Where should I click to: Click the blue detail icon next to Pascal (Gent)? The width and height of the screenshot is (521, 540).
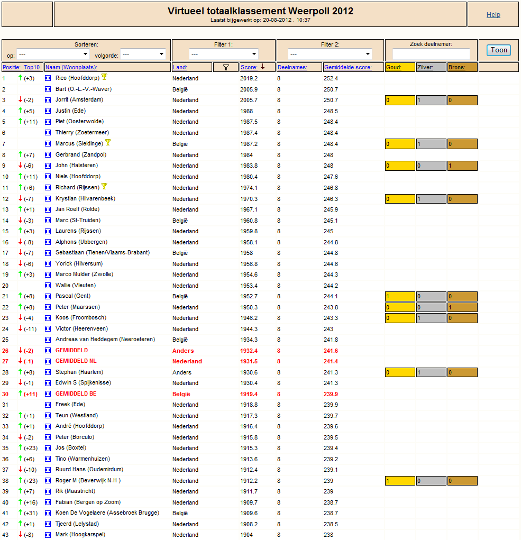click(x=48, y=296)
